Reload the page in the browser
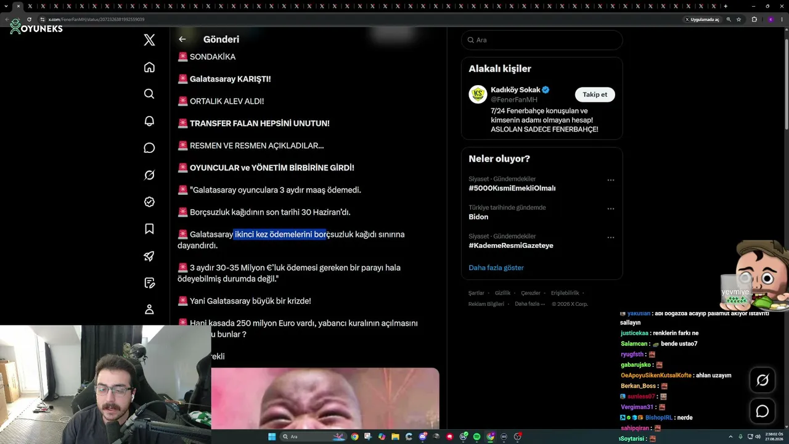Viewport: 789px width, 444px height. pos(29,19)
